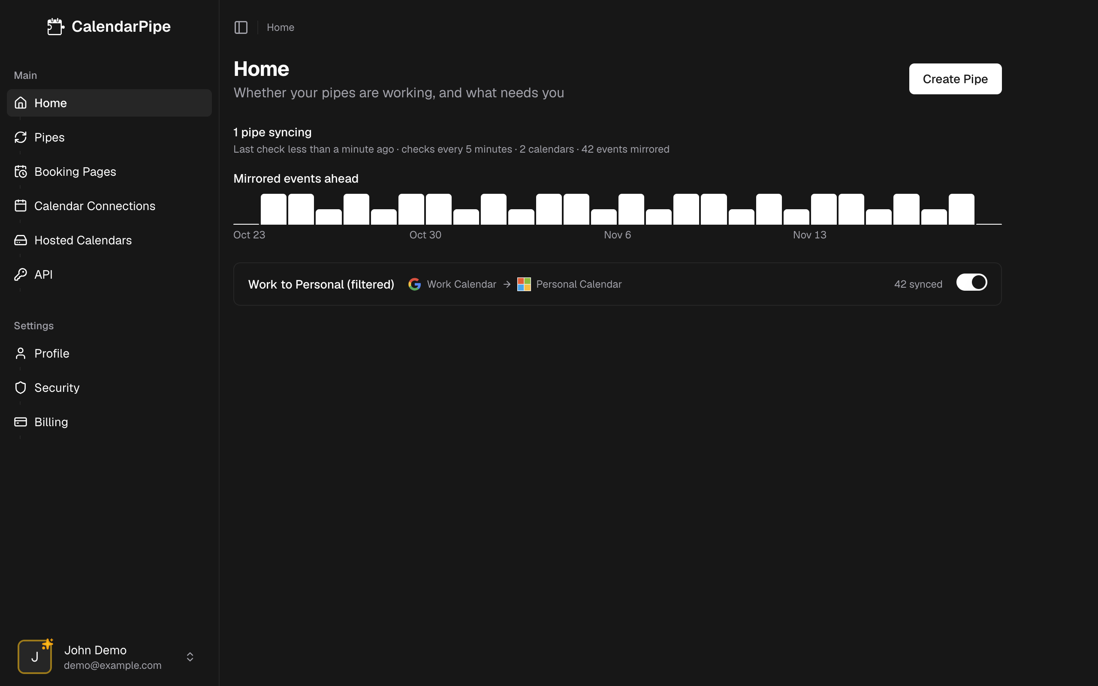Click the Hosted Calendars drive icon
1098x686 pixels.
click(x=21, y=240)
